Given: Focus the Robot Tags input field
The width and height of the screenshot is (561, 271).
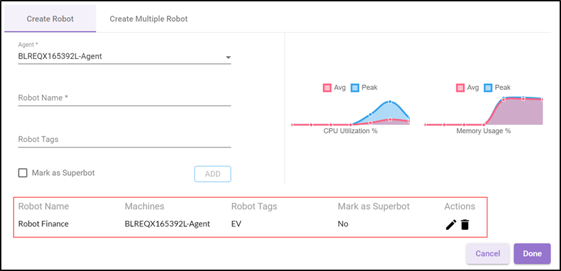Looking at the screenshot, I should coord(124,139).
